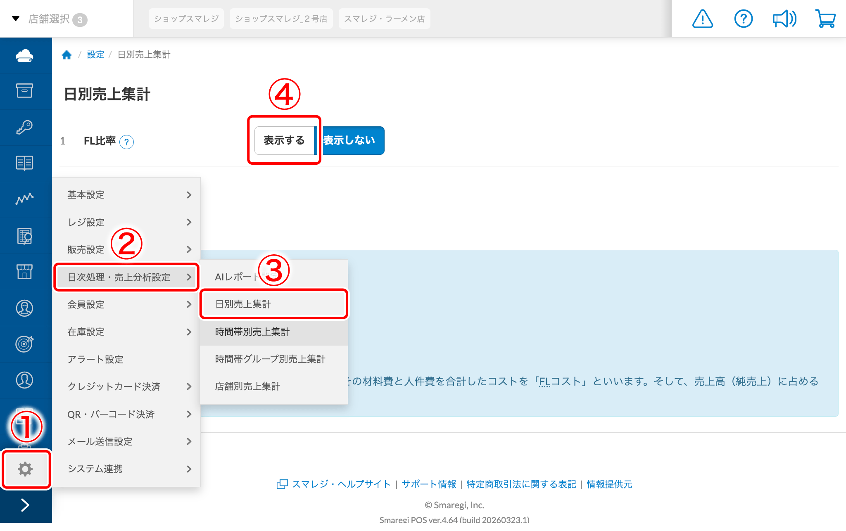Screen dimensions: 846x531
Task: Click the 設定 breadcrumb link
Action: (95, 54)
